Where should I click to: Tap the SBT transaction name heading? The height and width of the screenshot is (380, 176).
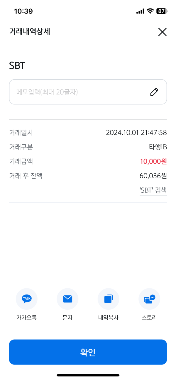pyautogui.click(x=17, y=66)
